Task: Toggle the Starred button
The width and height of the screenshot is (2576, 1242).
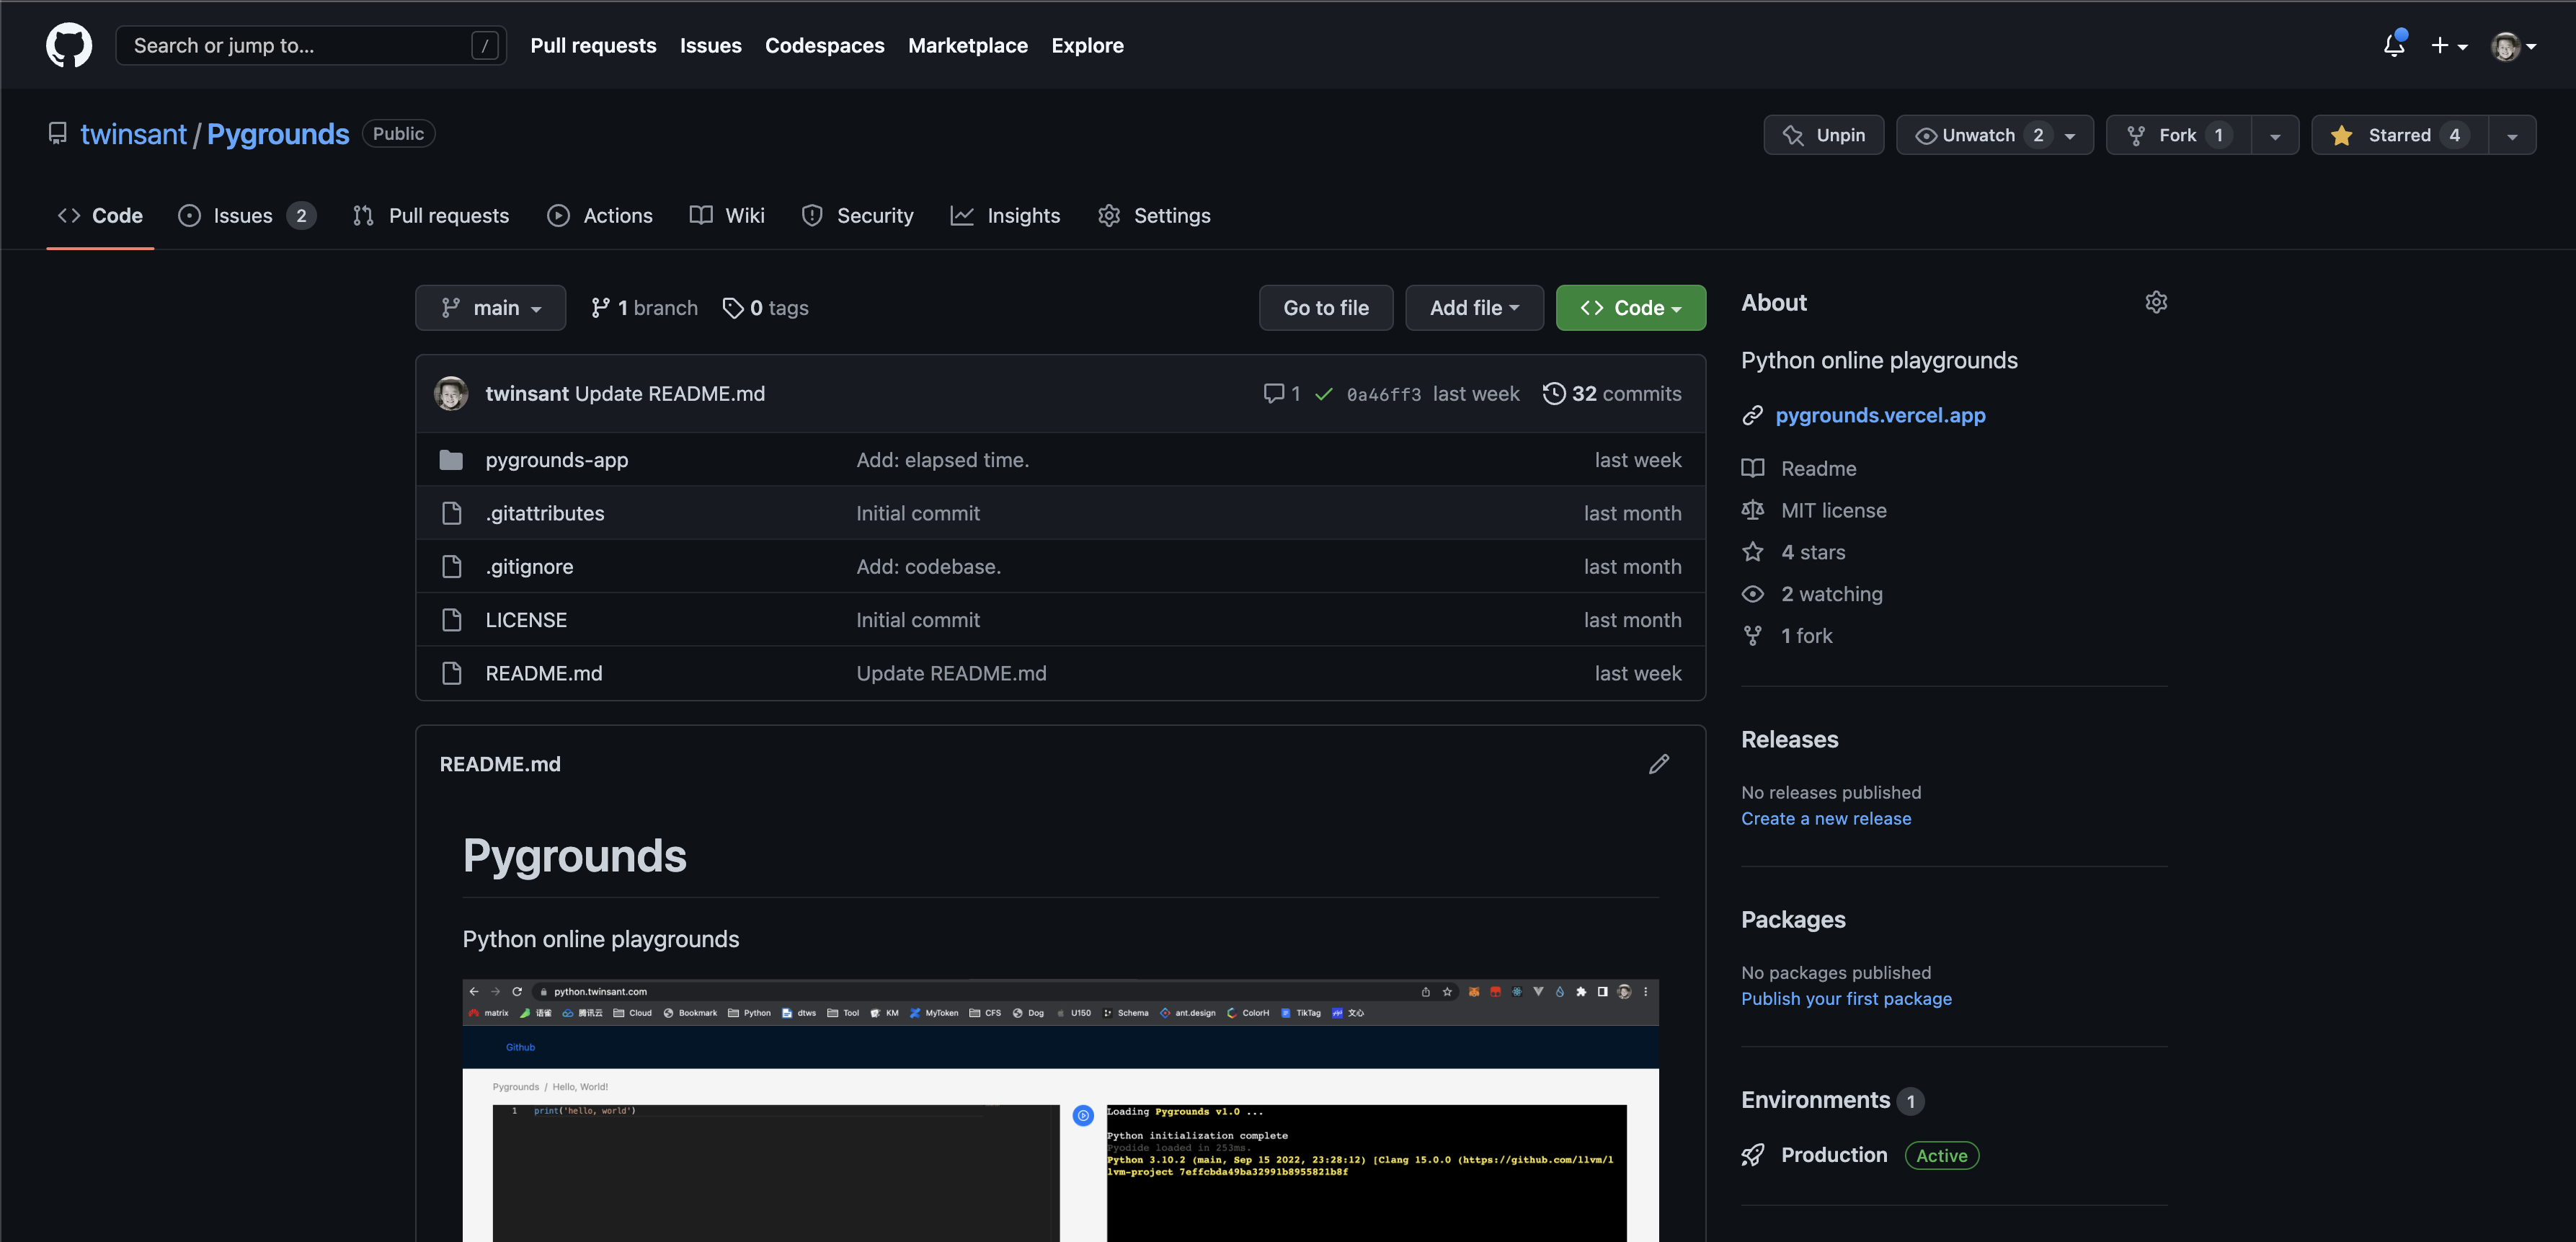Action: 2399,135
